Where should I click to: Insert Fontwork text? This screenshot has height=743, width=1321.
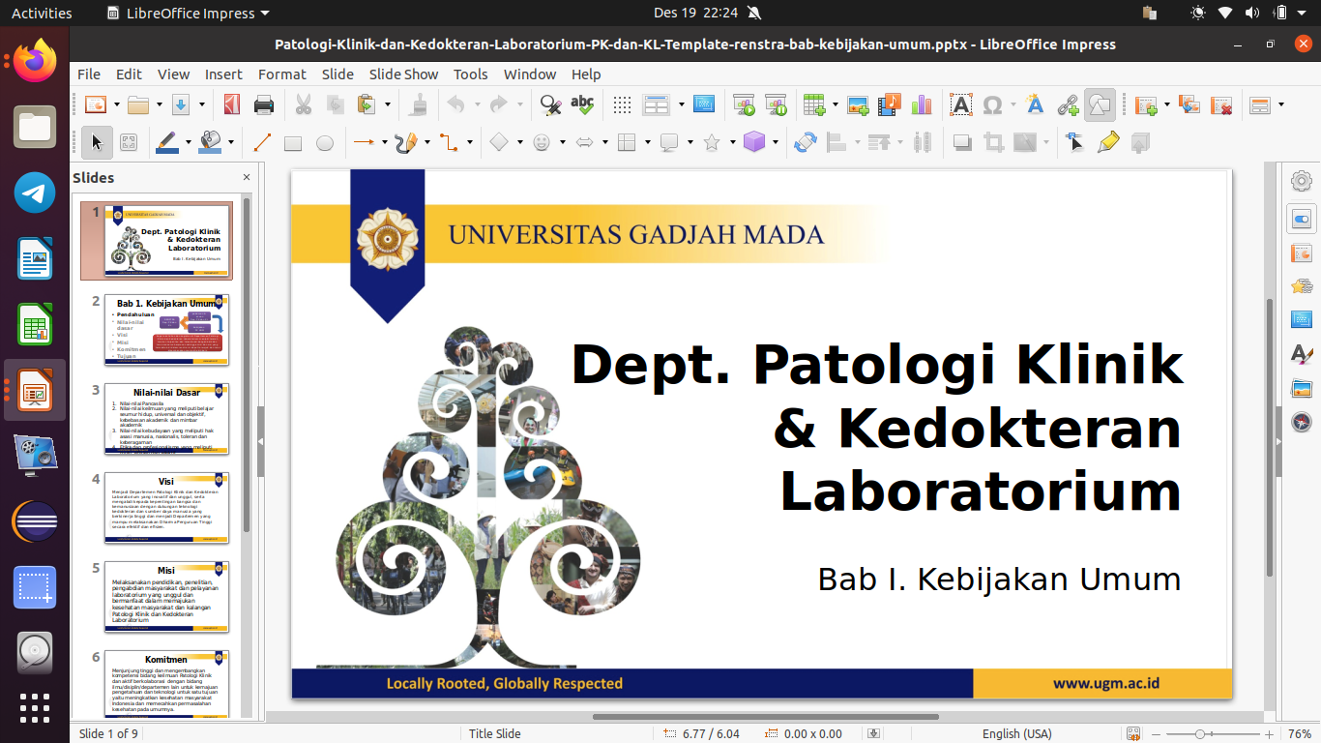coord(1035,104)
